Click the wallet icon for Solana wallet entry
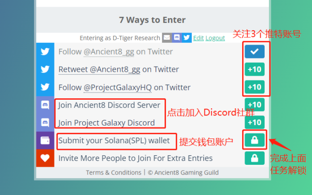Screen dimensions: 312x195 (x=45, y=140)
